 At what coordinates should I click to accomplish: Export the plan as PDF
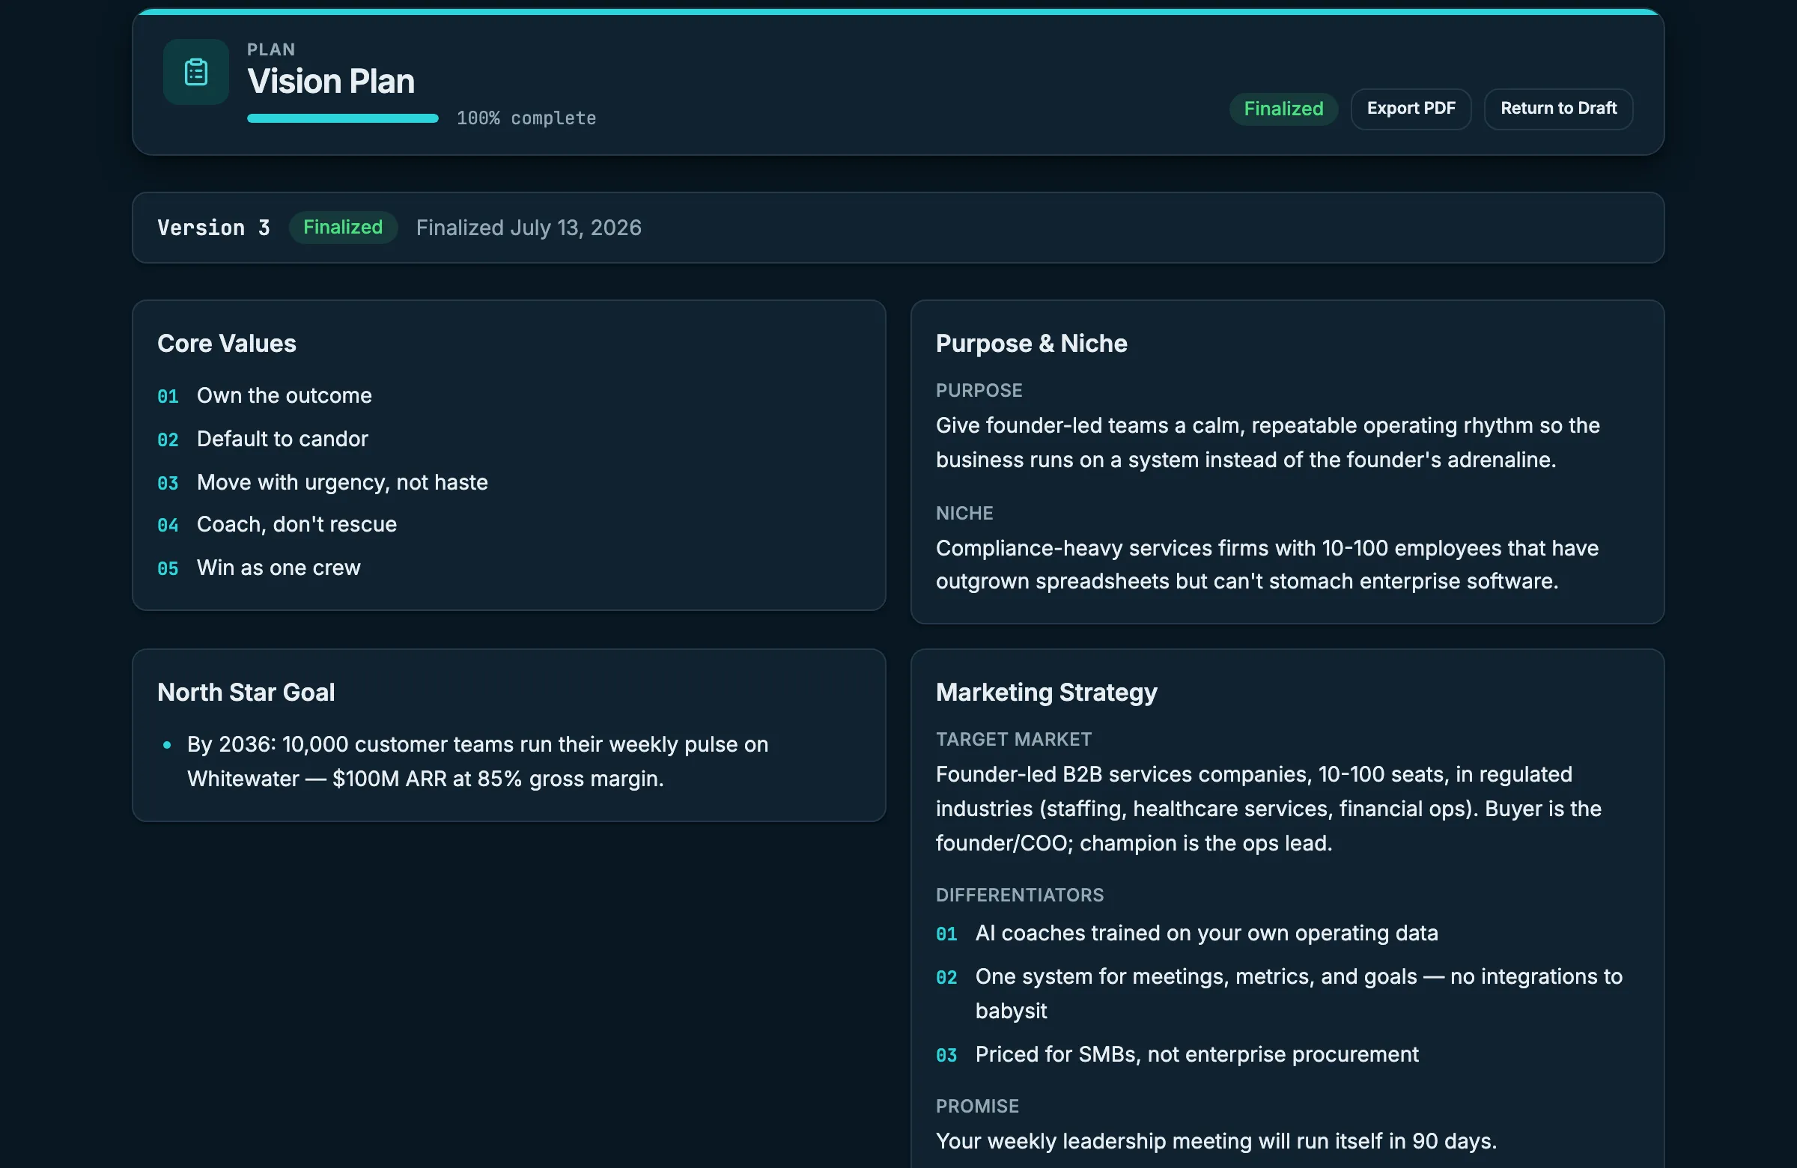tap(1411, 109)
